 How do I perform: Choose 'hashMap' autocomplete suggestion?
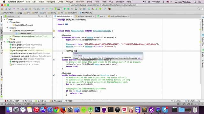(x=108, y=56)
